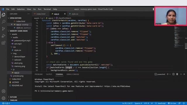Open the Extensions view
The width and height of the screenshot is (187, 105).
point(4,43)
